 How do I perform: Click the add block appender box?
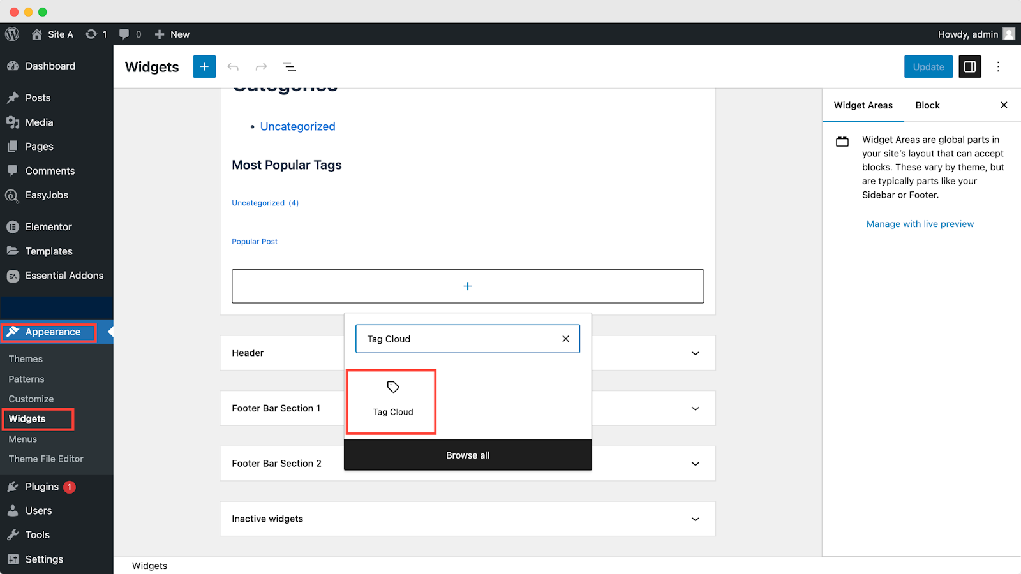pyautogui.click(x=468, y=286)
